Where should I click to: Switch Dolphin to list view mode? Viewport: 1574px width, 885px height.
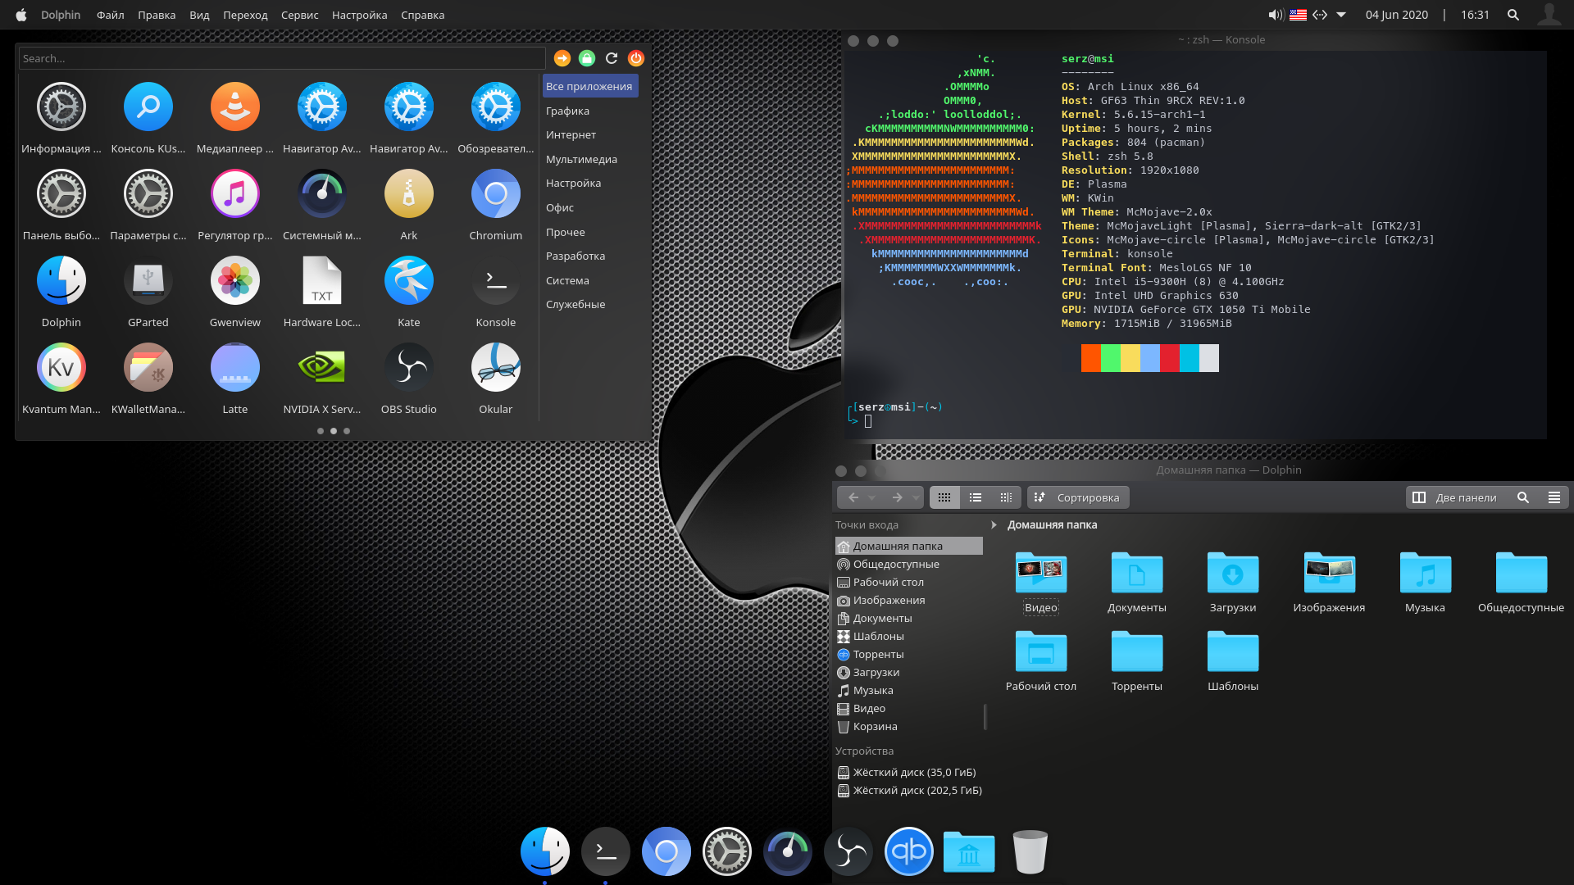[976, 497]
